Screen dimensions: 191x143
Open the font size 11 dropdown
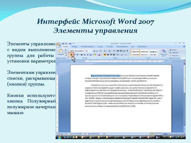[89, 51]
